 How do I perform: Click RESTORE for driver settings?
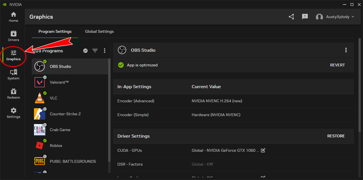[336, 136]
